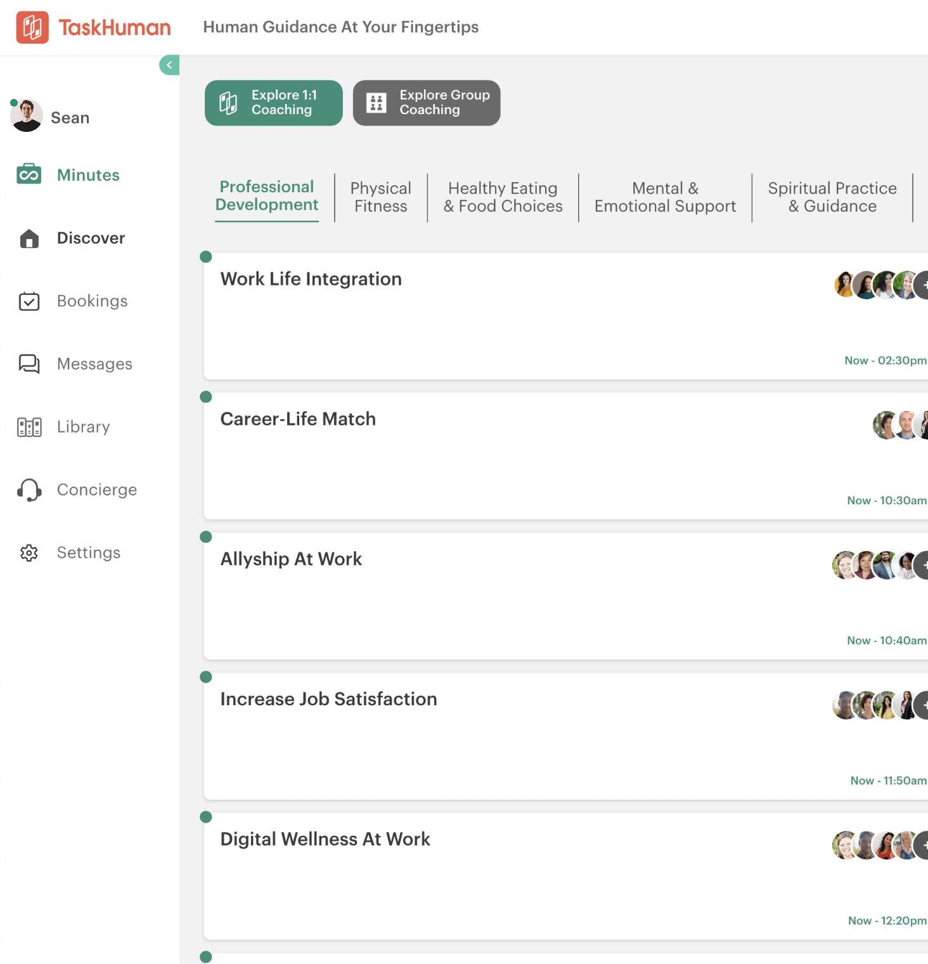Open the Concierge section
The image size is (928, 964).
click(96, 490)
